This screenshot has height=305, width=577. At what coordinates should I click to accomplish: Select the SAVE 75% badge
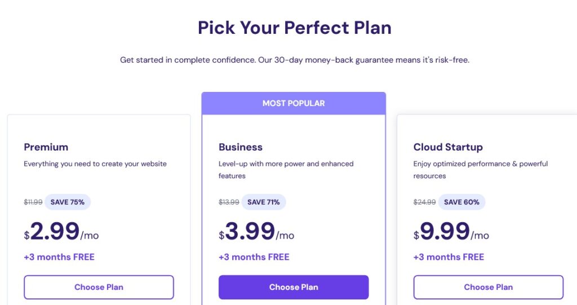pyautogui.click(x=68, y=202)
